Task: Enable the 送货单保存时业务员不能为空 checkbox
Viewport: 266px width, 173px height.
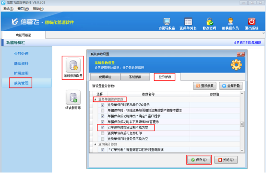Action: point(102,139)
